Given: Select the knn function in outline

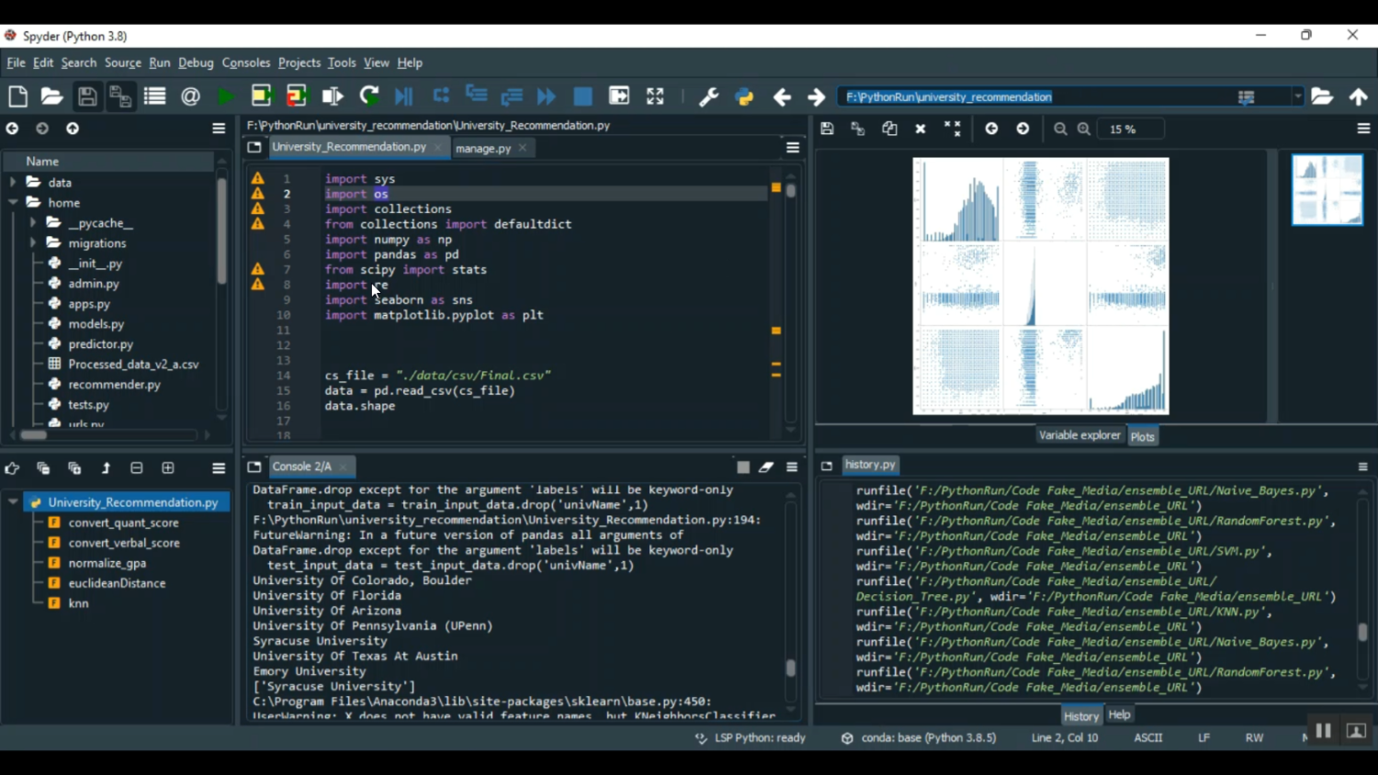Looking at the screenshot, I should 79,603.
